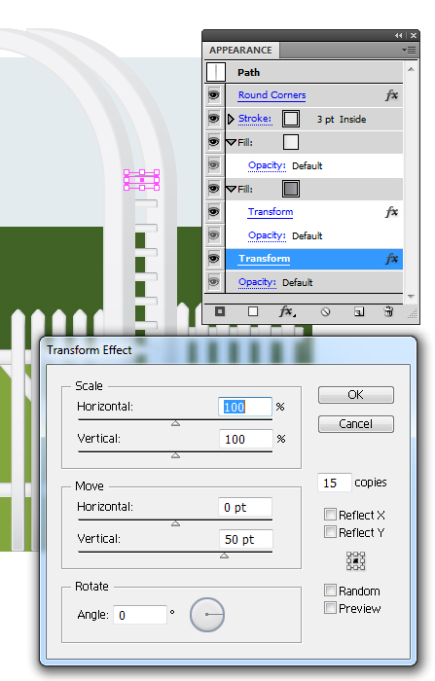Screen dimensions: 435x681
Task: Click the Add New Fill icon
Action: 253,311
